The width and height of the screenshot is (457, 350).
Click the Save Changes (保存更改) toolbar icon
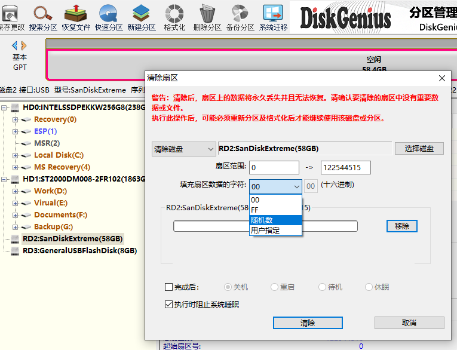[10, 13]
